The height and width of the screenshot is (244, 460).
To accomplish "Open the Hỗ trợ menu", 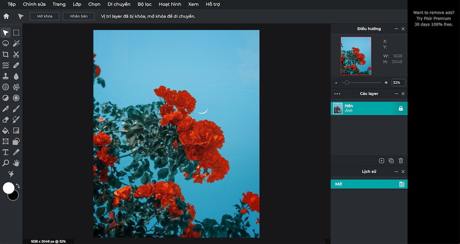I will click(x=213, y=5).
